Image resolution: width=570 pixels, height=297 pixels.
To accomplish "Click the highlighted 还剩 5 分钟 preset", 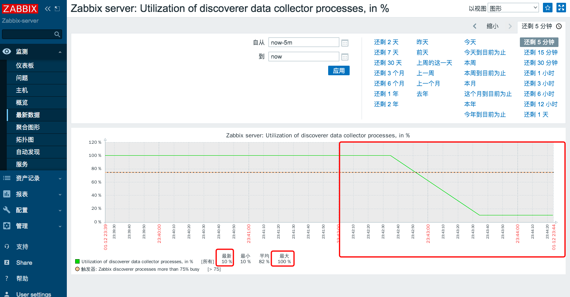I will point(539,42).
